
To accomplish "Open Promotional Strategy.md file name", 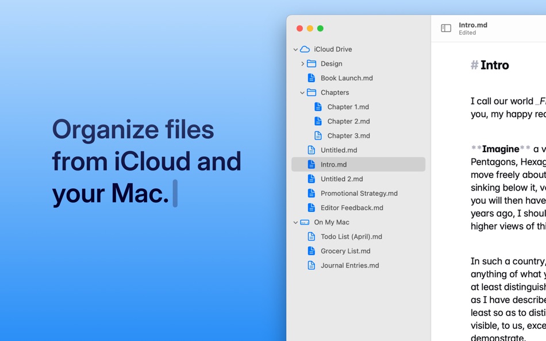I will coord(359,193).
